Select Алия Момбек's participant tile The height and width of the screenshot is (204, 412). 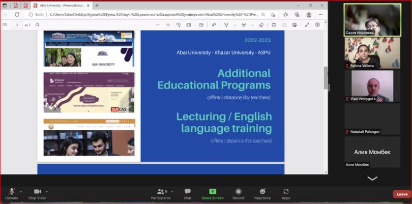point(372,152)
